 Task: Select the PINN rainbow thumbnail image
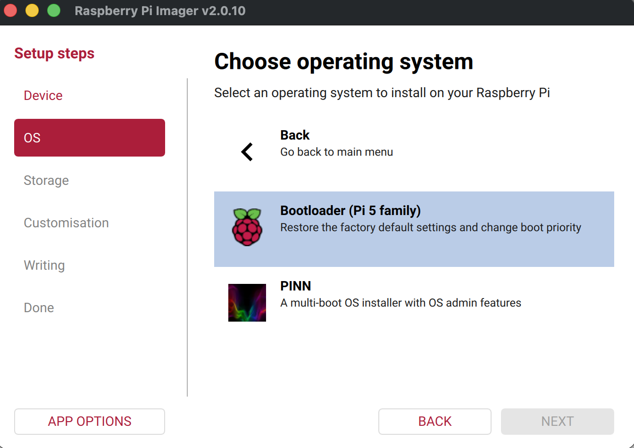(x=247, y=303)
